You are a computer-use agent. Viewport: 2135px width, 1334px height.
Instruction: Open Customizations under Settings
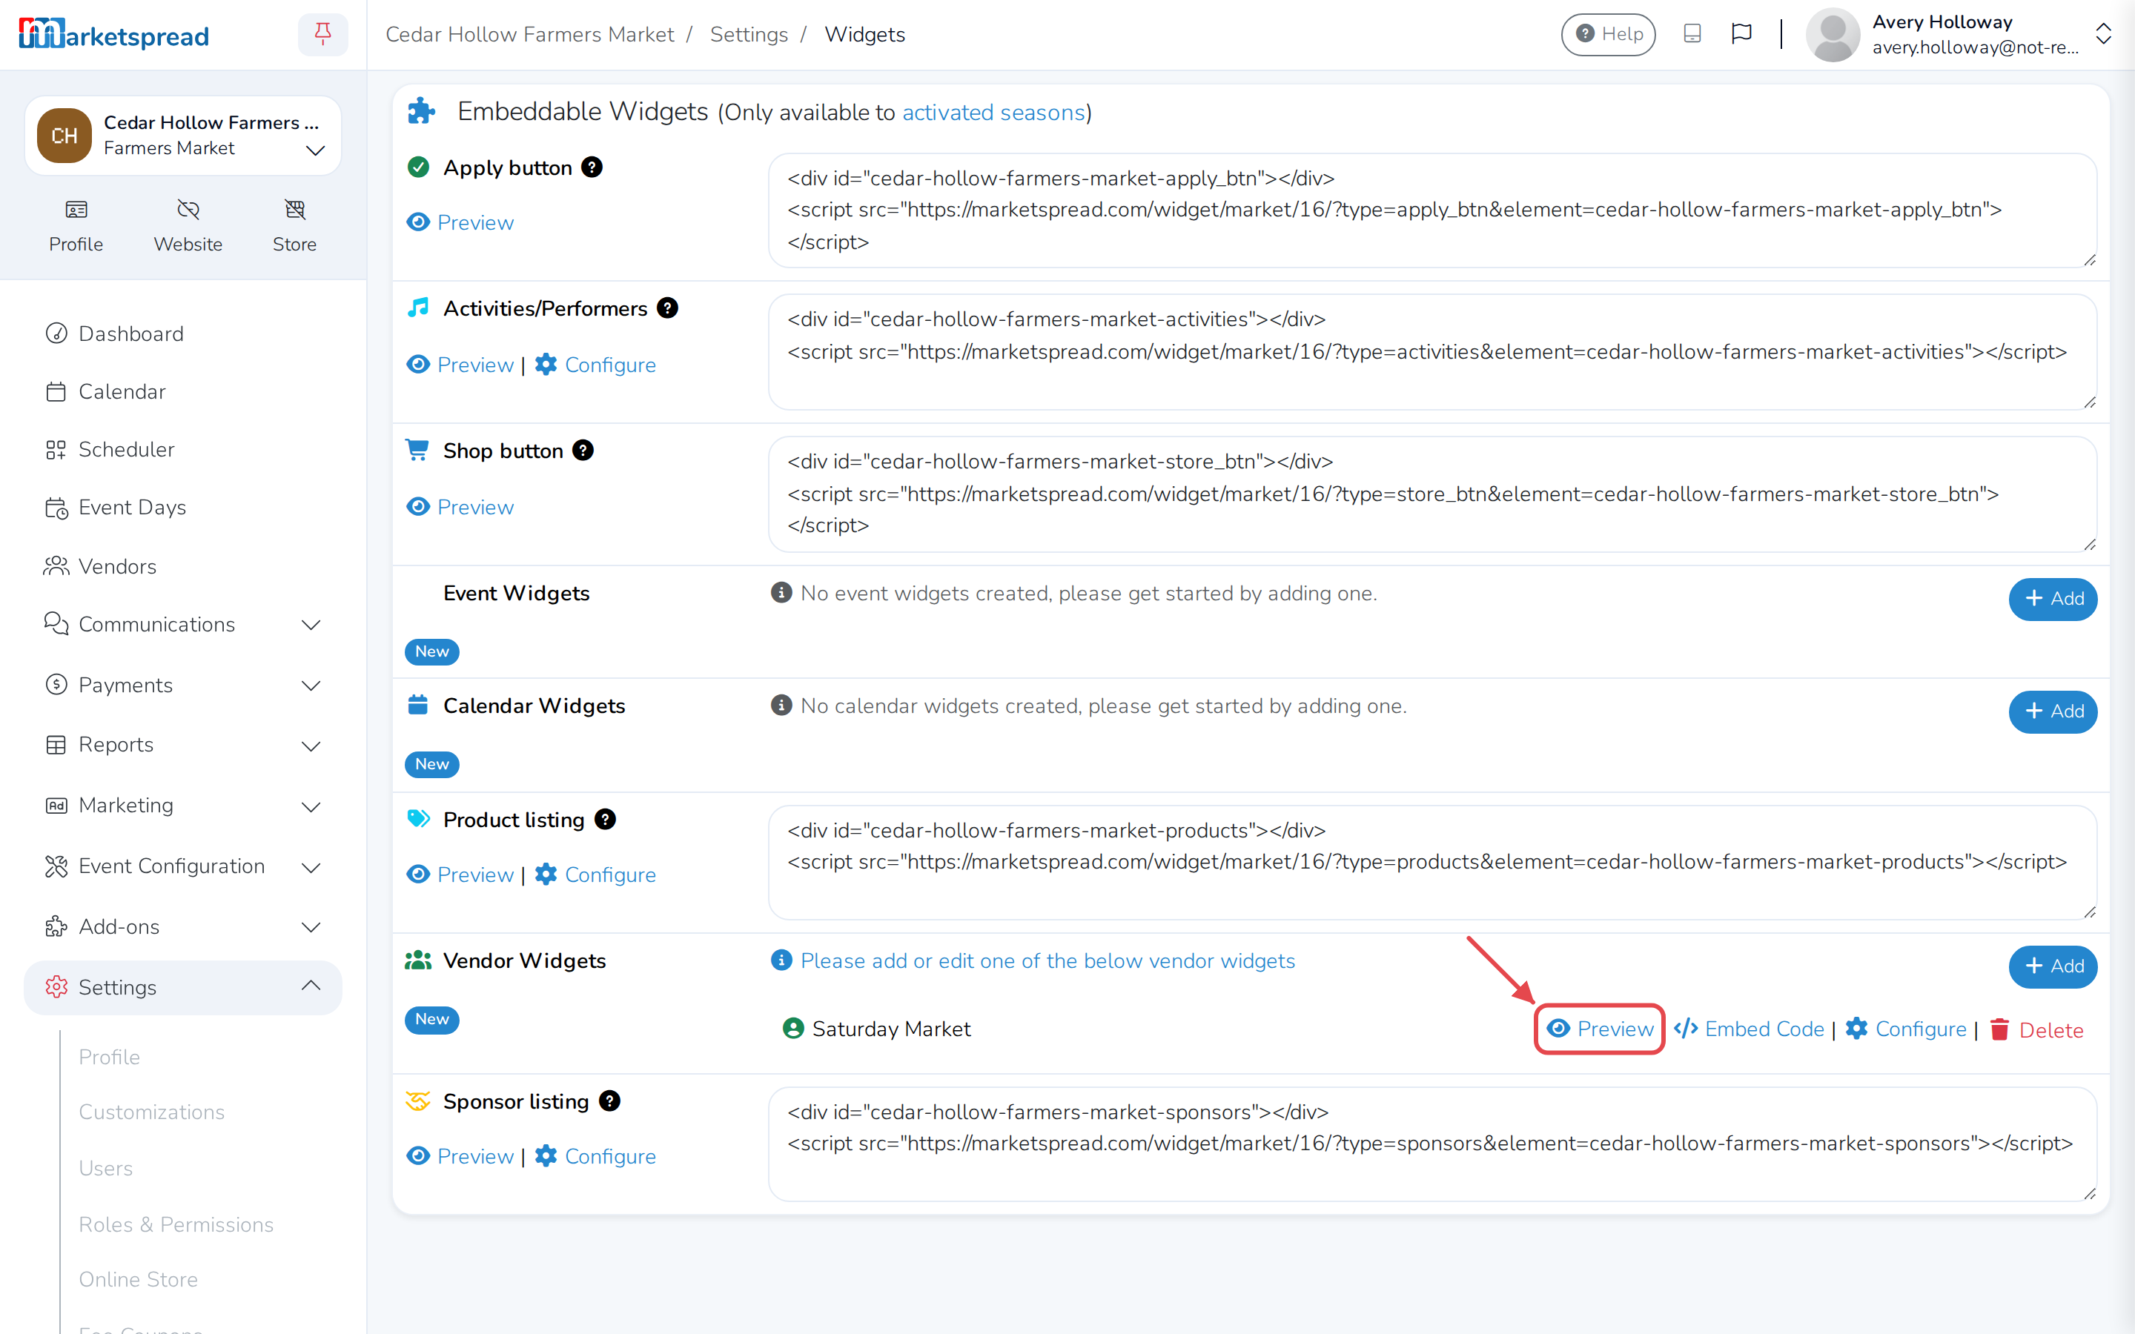[x=152, y=1112]
